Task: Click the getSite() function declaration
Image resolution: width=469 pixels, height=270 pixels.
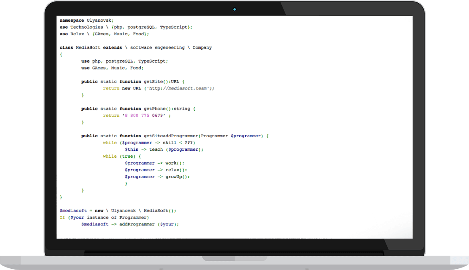Action: point(133,81)
